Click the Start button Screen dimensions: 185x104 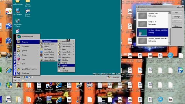(x=17, y=77)
